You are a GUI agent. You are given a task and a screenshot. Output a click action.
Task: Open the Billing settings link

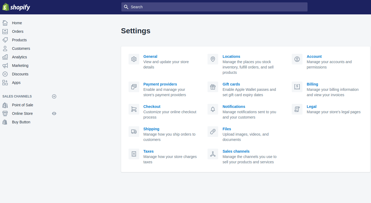coord(312,84)
